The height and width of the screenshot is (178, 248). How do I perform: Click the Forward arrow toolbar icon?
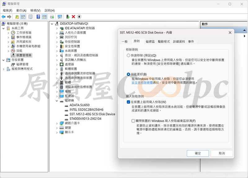point(9,17)
